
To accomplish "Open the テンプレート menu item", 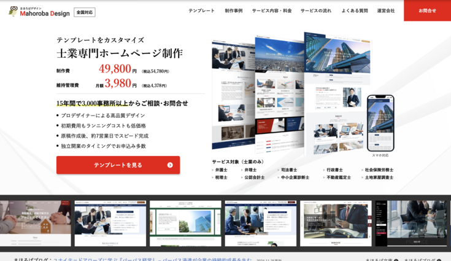I will point(201,11).
